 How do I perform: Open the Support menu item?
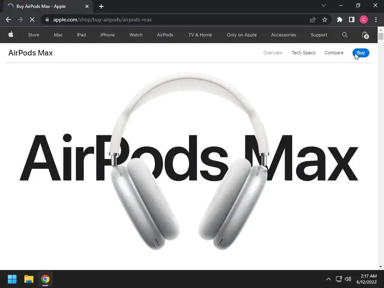point(319,35)
